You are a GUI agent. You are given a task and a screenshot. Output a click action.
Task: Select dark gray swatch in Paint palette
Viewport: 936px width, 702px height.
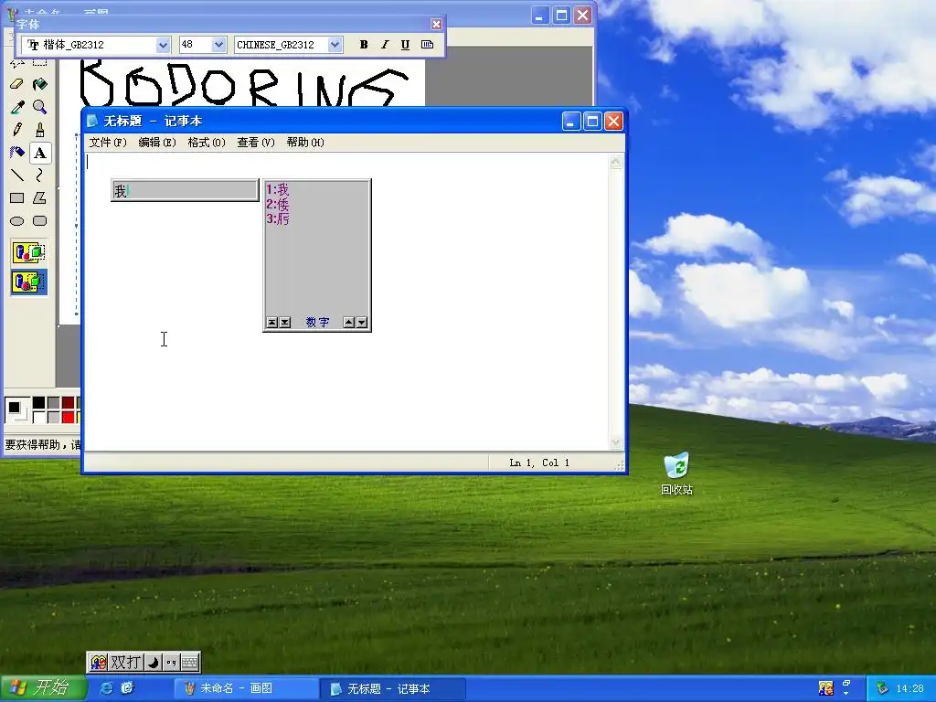pyautogui.click(x=53, y=403)
